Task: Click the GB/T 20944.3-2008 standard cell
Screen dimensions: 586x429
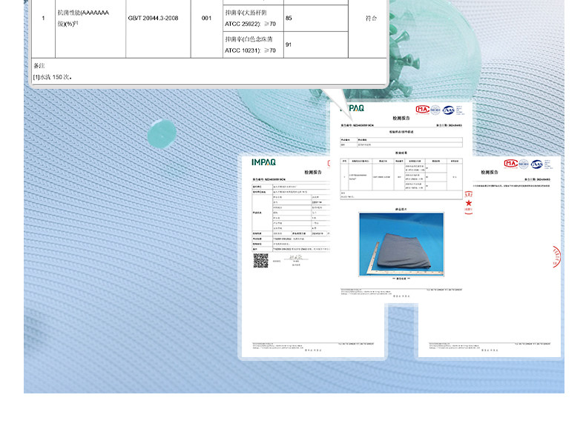Action: (x=157, y=18)
